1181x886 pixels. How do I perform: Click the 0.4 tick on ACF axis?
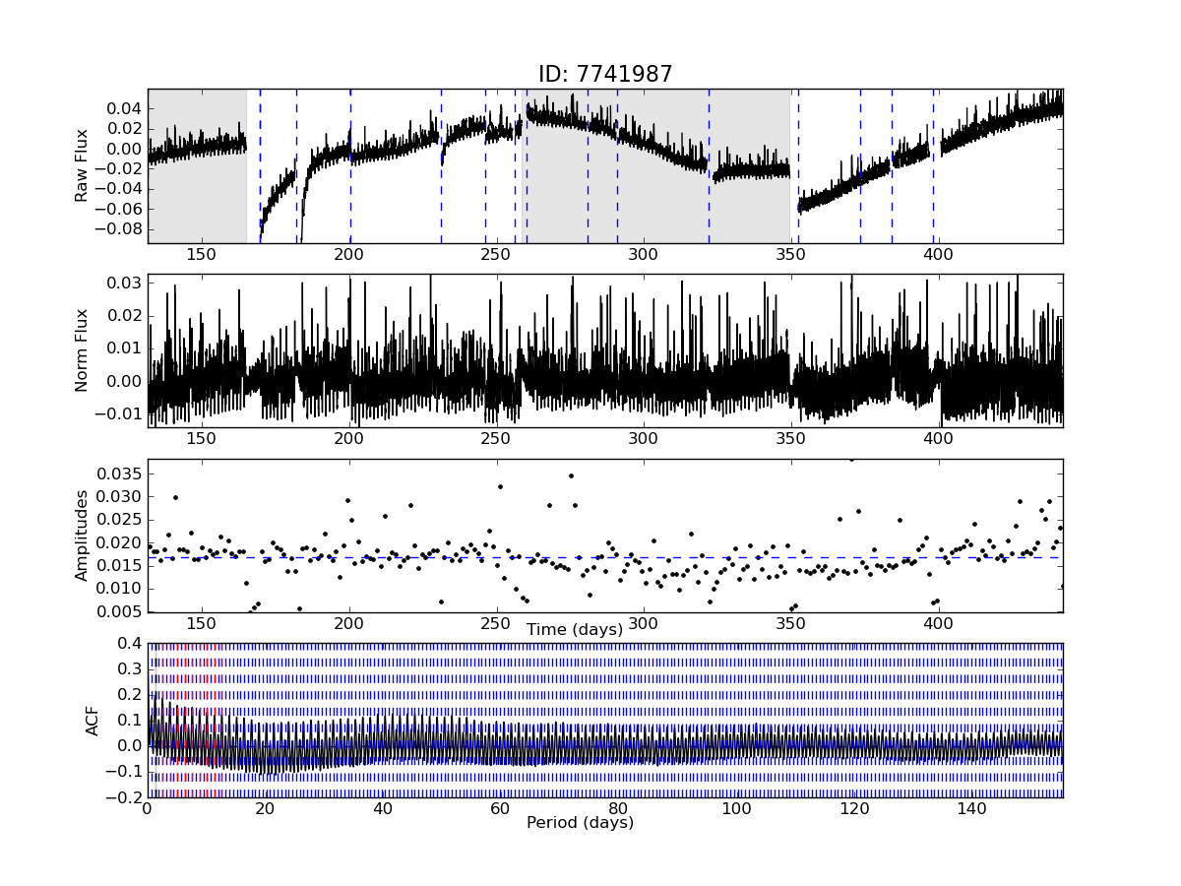pyautogui.click(x=128, y=643)
